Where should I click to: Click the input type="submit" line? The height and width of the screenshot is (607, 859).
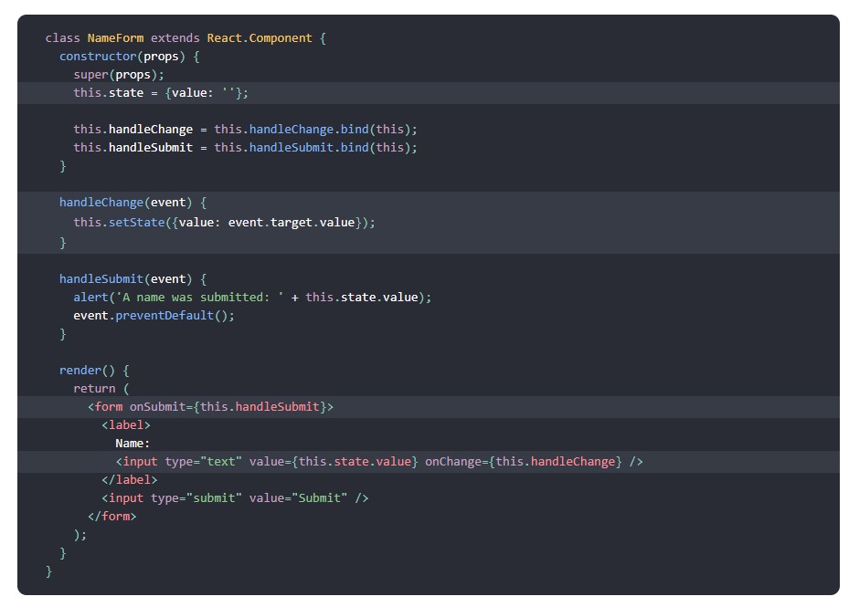[x=235, y=498]
